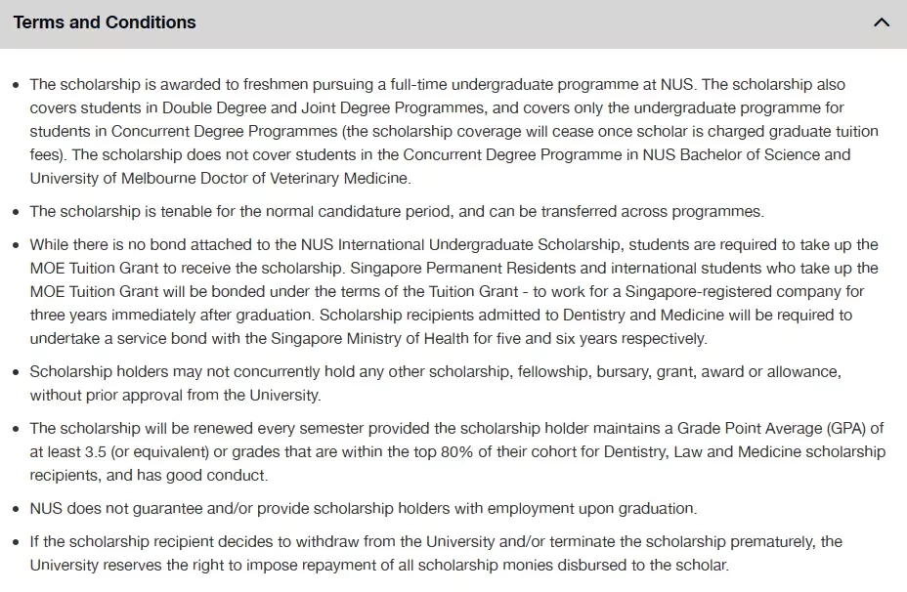Click the Terms and Conditions heading text
Viewport: 907px width, 592px height.
[x=105, y=22]
